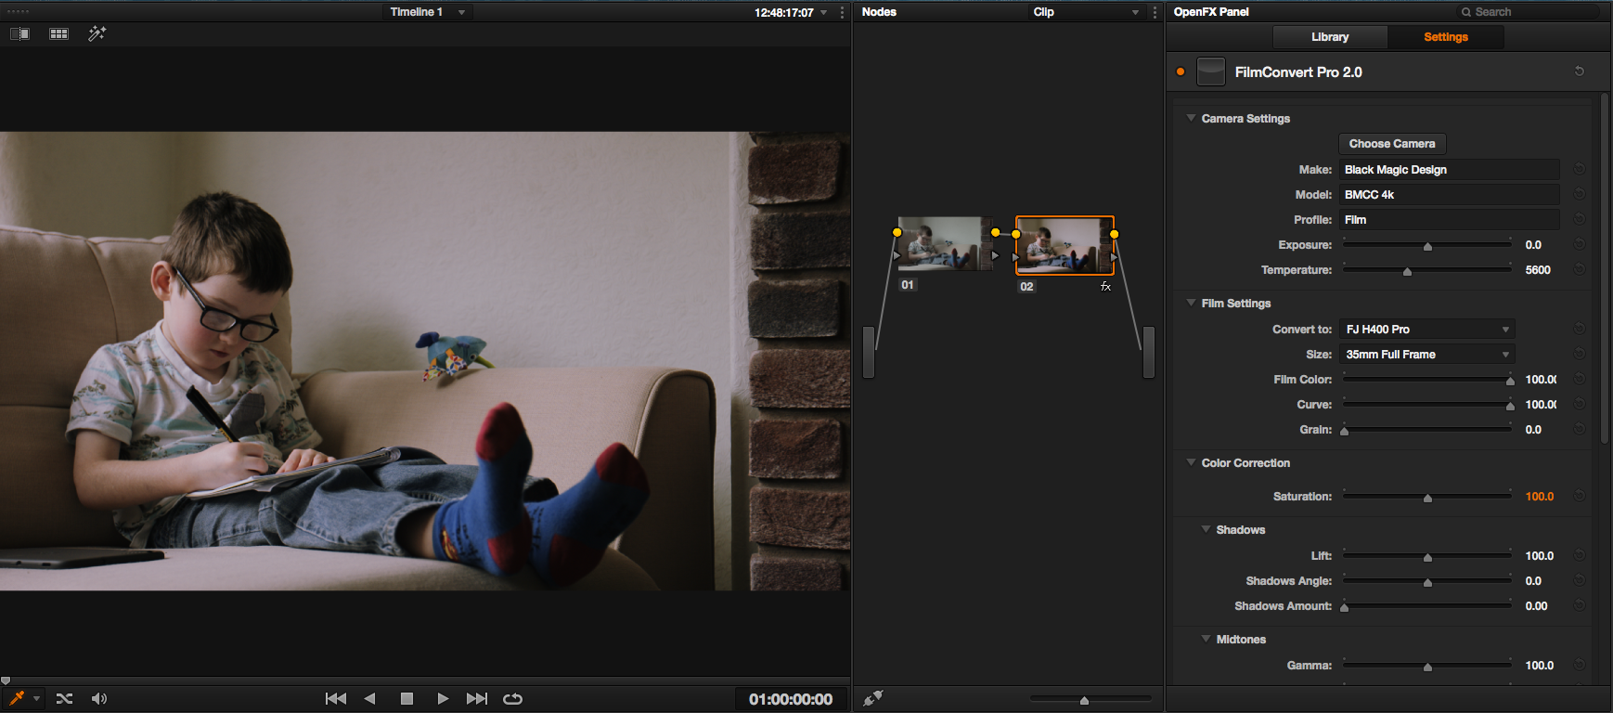Adjust the Curve slider
The width and height of the screenshot is (1613, 713).
click(x=1427, y=405)
